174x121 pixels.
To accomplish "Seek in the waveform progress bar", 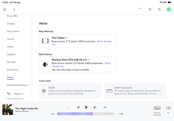I will pyautogui.click(x=87, y=114).
